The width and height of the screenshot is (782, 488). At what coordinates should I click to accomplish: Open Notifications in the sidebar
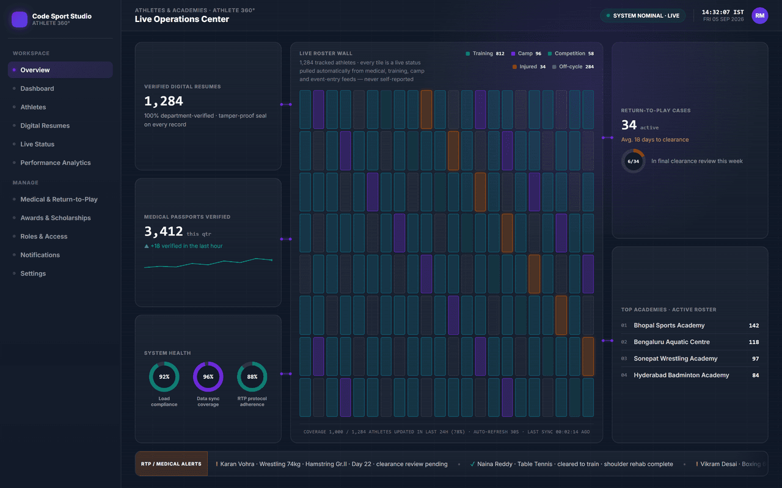tap(60, 255)
